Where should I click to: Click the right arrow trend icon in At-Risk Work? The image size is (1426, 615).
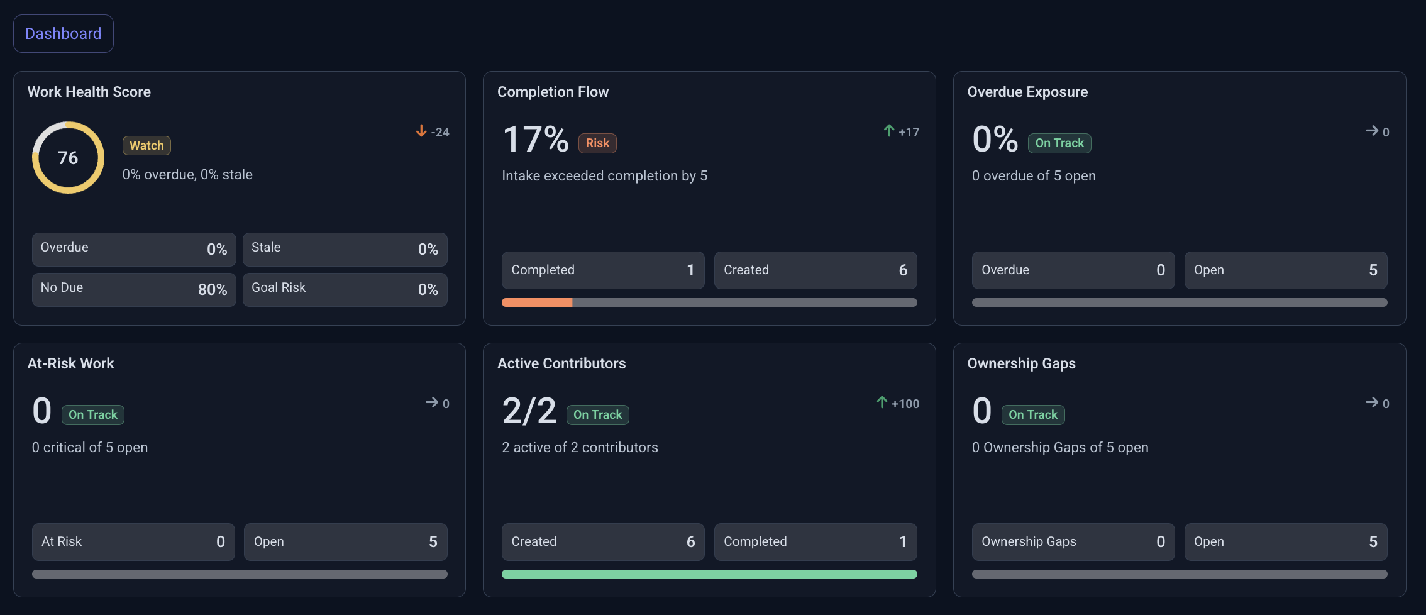432,402
